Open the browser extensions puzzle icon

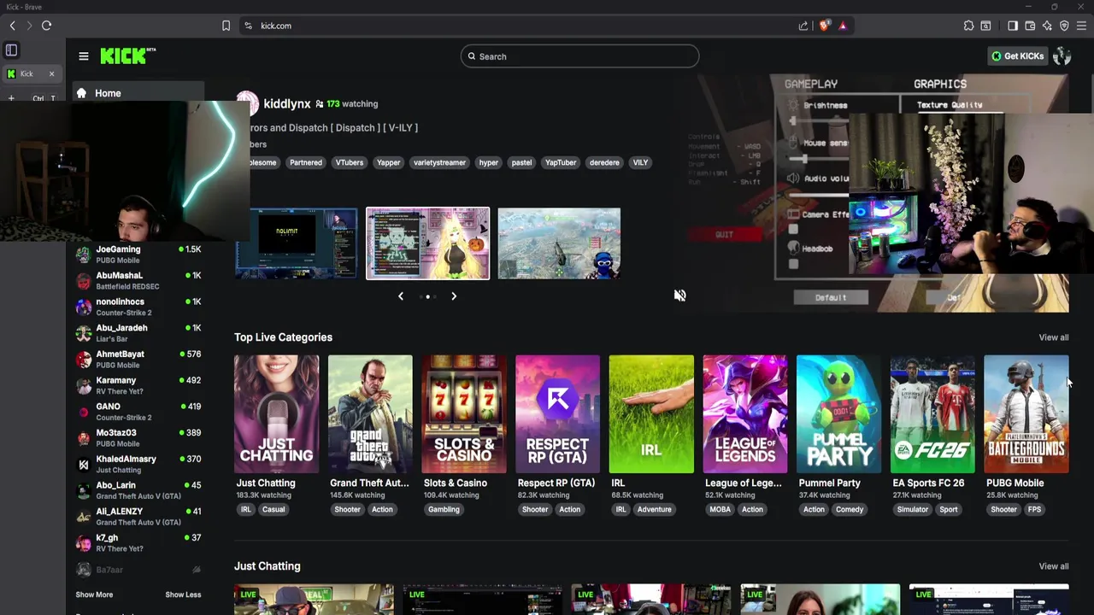click(x=968, y=26)
